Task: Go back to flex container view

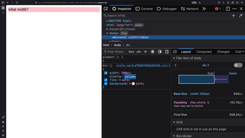Action: pos(176,65)
